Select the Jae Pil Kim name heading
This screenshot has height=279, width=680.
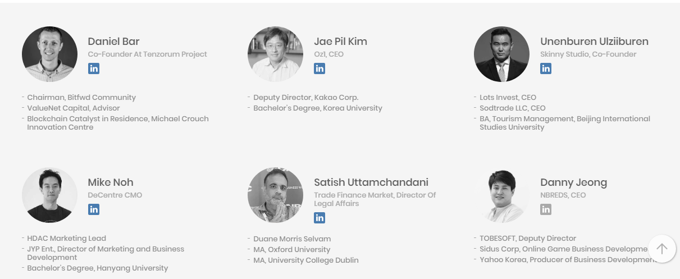[x=340, y=42]
